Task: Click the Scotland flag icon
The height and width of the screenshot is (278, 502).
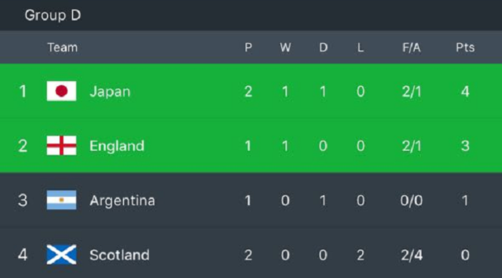Action: tap(61, 255)
